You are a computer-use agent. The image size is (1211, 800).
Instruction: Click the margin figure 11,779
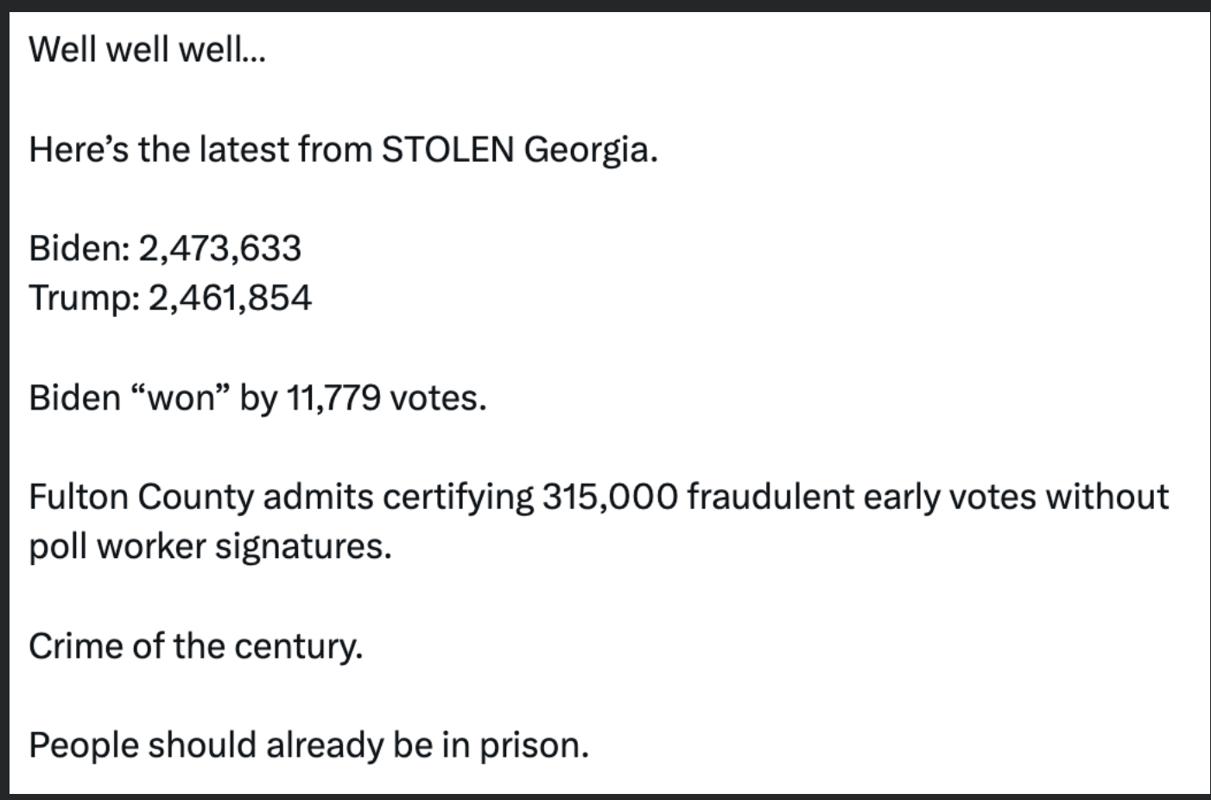coord(333,398)
